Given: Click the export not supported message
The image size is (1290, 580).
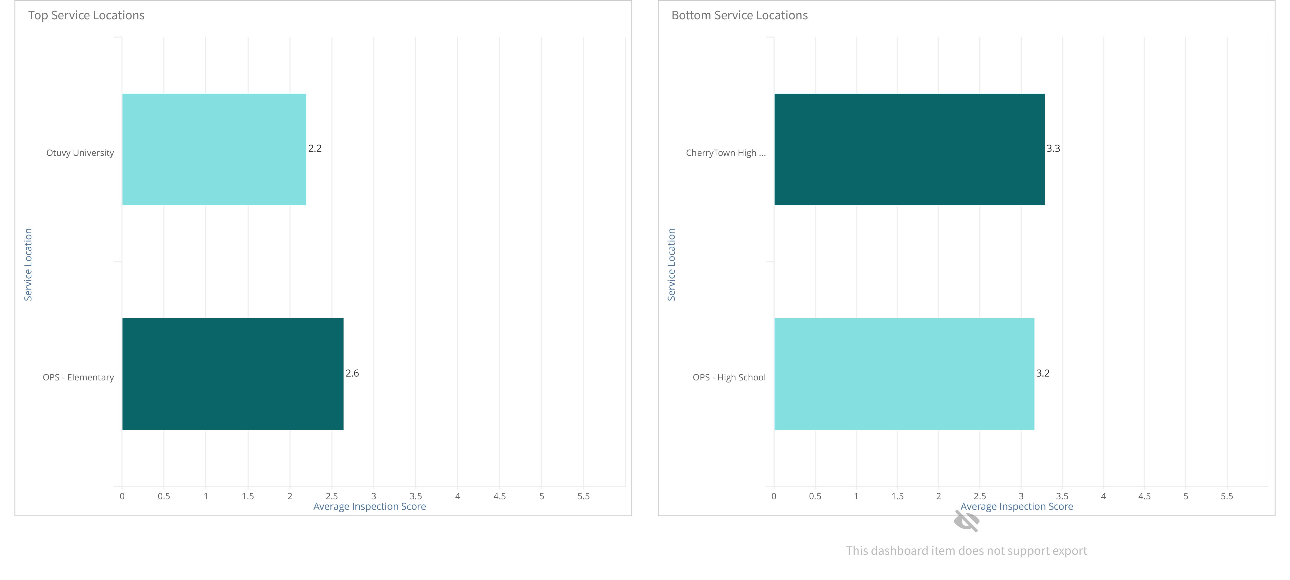Looking at the screenshot, I should pos(967,551).
